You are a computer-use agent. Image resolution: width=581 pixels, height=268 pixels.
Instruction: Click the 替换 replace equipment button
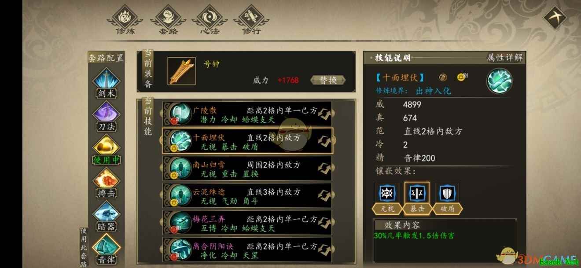[328, 80]
